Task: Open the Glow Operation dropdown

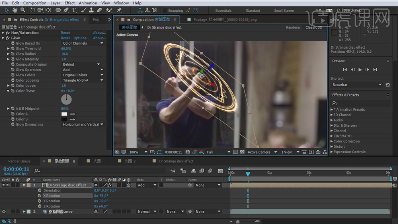Action: [x=82, y=70]
